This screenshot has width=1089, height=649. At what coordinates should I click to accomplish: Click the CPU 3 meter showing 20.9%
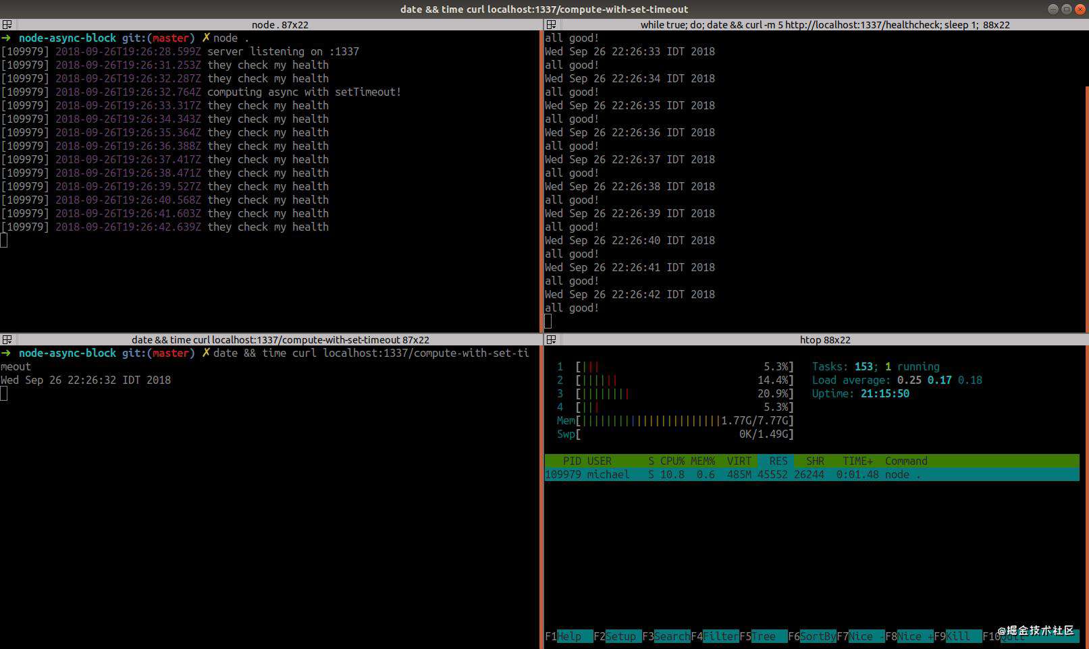pyautogui.click(x=675, y=393)
